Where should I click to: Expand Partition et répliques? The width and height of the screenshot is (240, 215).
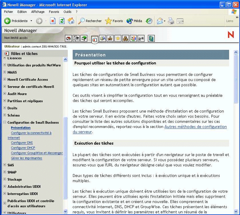pyautogui.click(x=5, y=100)
